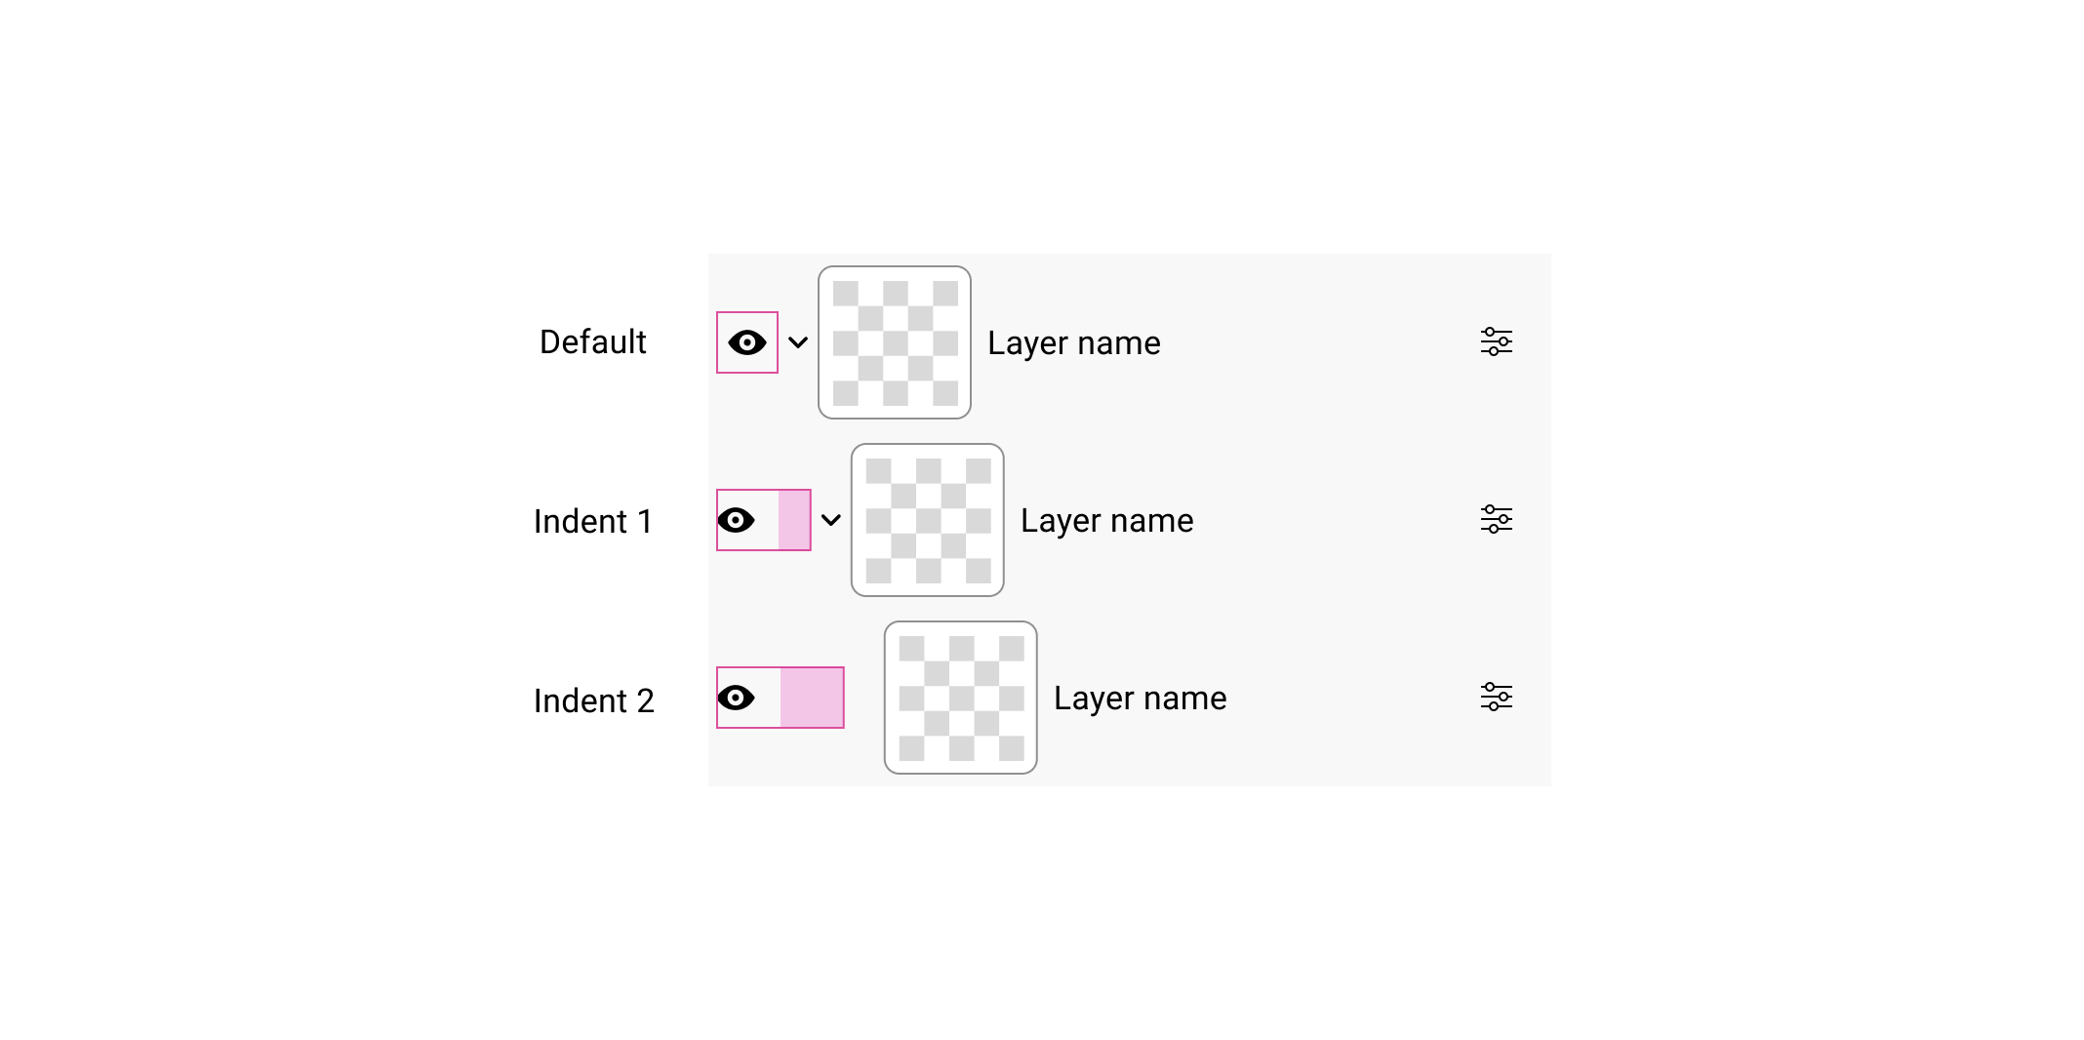Click empty space right of Default row's layer name
Image resolution: width=2084 pixels, height=1040 pixels.
point(1317,342)
